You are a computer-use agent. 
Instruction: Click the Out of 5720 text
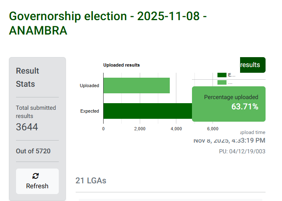pyautogui.click(x=33, y=151)
